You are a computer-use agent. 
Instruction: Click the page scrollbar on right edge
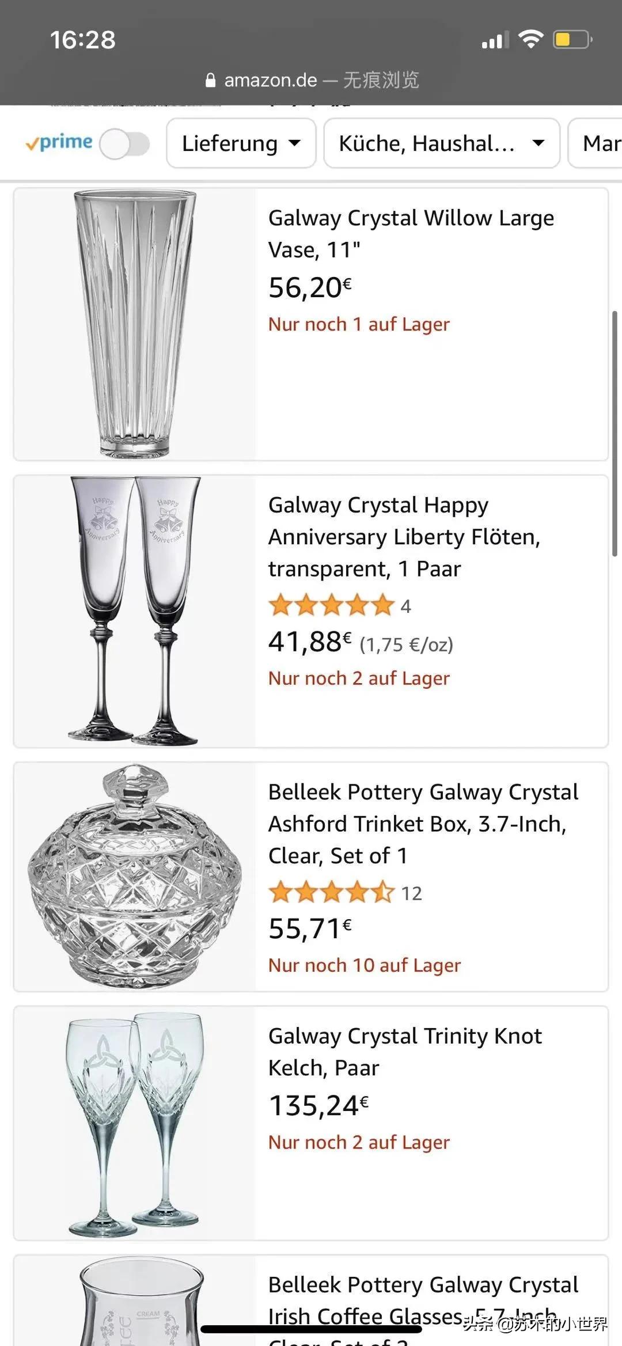click(615, 433)
